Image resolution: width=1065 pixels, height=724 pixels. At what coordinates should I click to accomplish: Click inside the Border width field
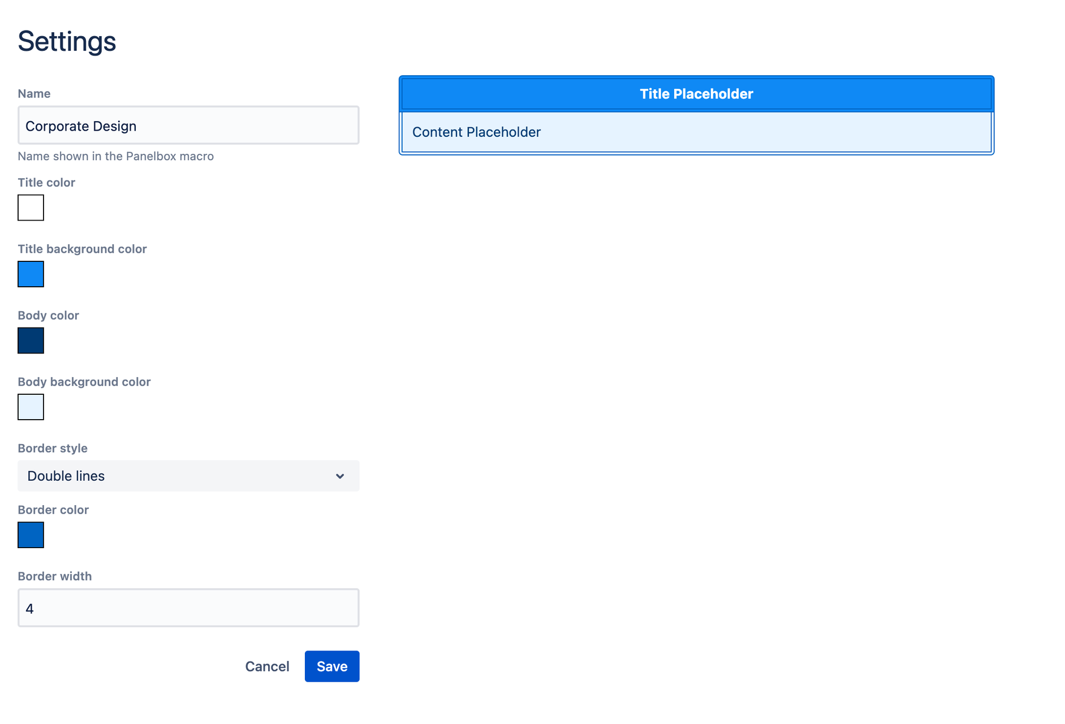coord(188,607)
